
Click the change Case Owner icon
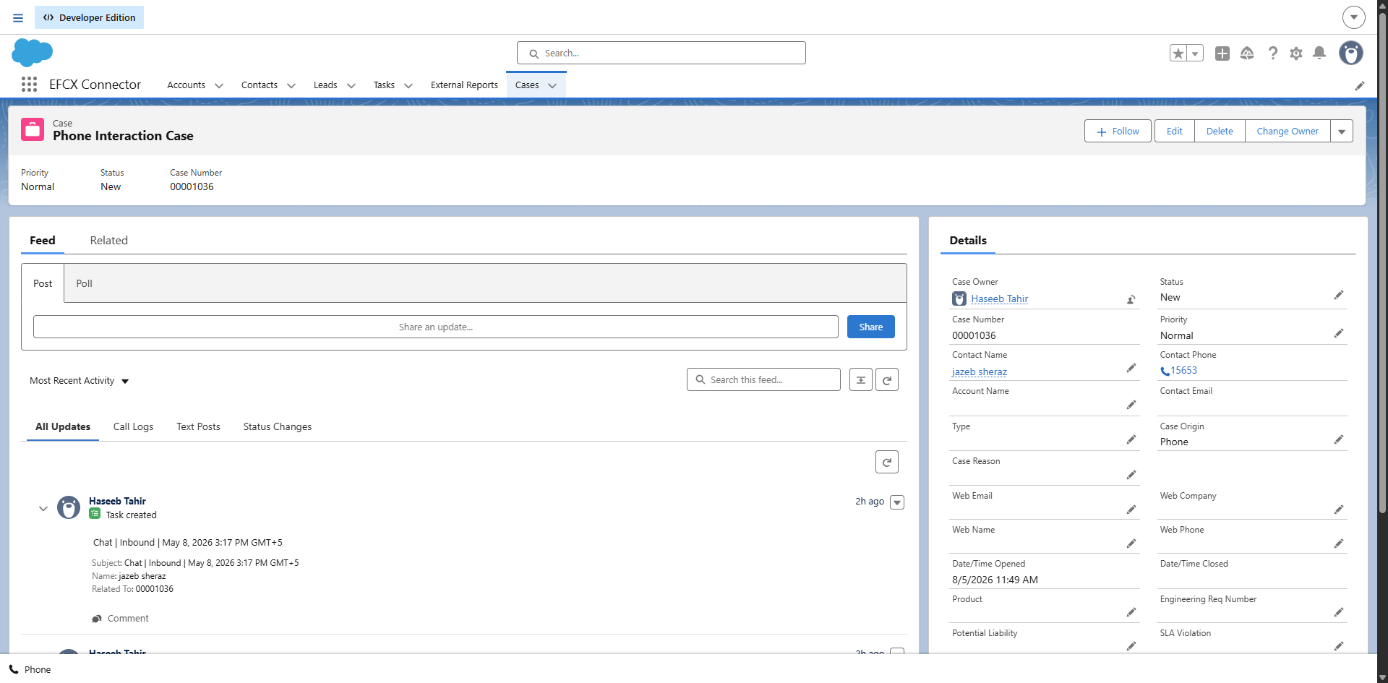point(1131,299)
